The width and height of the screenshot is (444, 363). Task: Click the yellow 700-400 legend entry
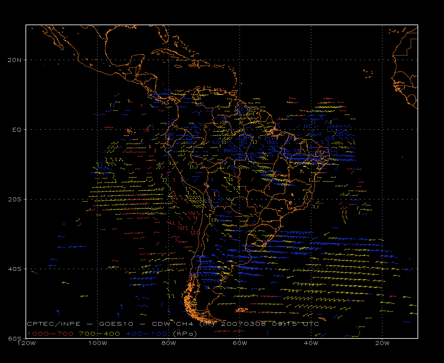tap(99, 334)
